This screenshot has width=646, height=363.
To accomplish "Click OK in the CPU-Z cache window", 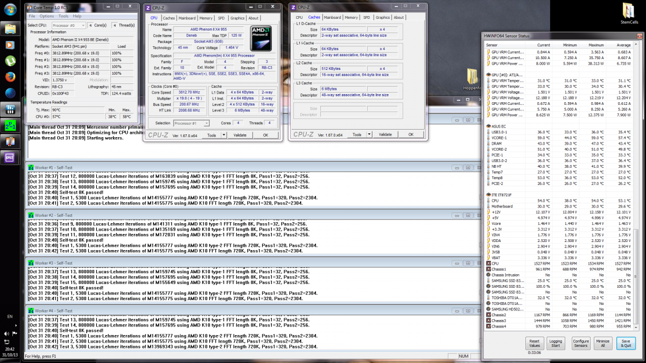I will [411, 134].
